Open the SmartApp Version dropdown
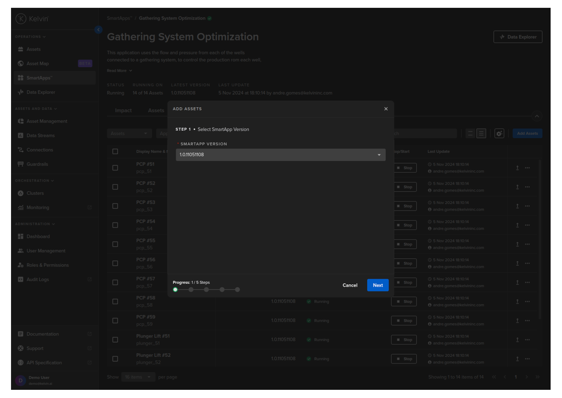This screenshot has width=562, height=398. [x=280, y=155]
